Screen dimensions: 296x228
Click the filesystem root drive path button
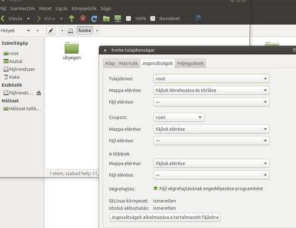pos(70,31)
